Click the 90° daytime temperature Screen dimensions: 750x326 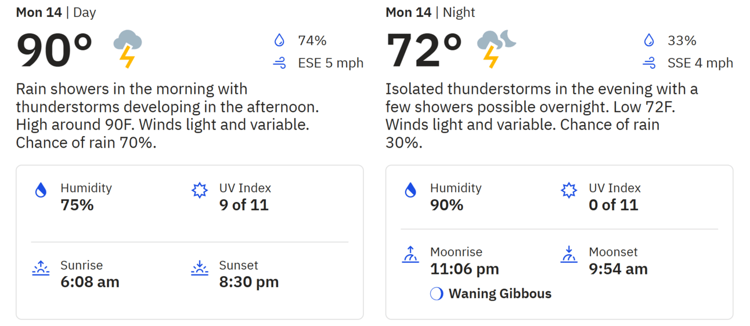tap(55, 51)
